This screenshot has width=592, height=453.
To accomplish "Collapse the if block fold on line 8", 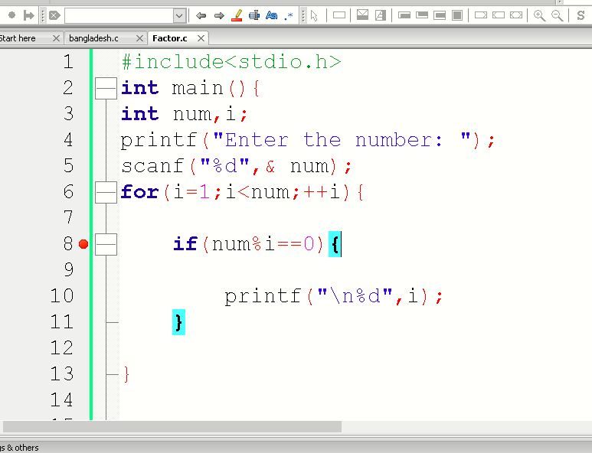I will (x=106, y=244).
